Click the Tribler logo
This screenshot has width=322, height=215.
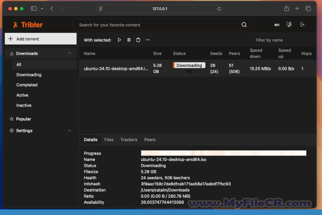pyautogui.click(x=28, y=25)
